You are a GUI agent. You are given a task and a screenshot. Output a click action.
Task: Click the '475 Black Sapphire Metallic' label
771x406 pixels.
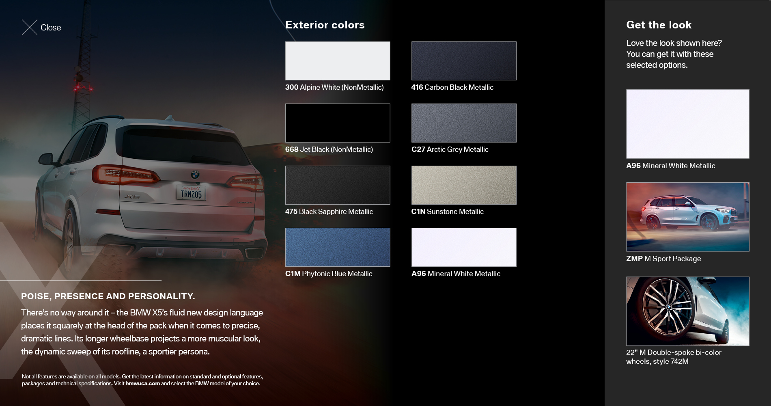click(x=329, y=212)
